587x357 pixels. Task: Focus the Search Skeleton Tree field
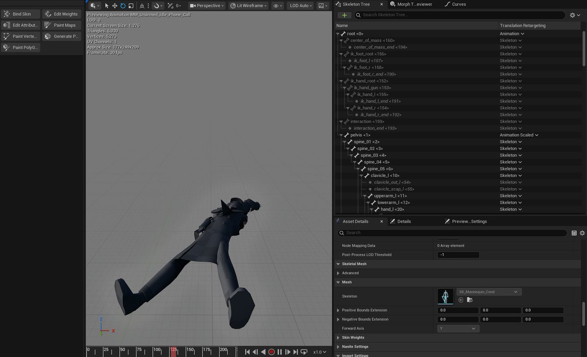(x=460, y=15)
